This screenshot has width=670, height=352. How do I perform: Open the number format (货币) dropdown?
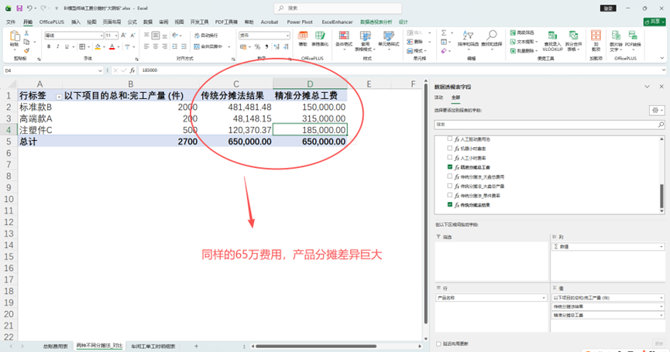click(287, 36)
